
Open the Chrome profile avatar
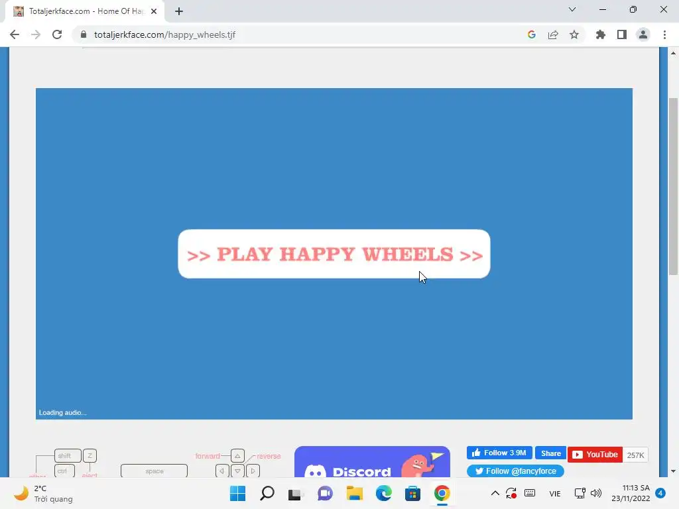(643, 34)
